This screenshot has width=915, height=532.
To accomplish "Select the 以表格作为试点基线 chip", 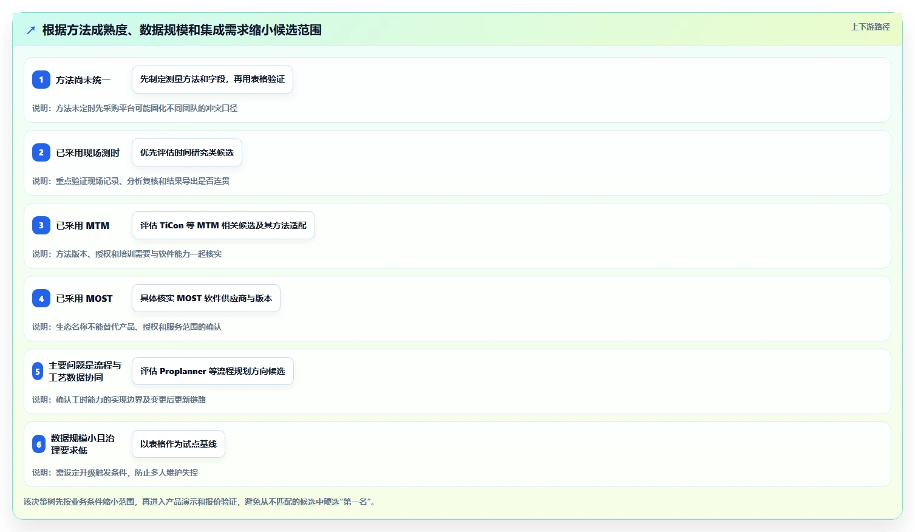I will [179, 444].
